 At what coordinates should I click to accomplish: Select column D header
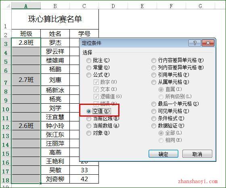click(113, 6)
